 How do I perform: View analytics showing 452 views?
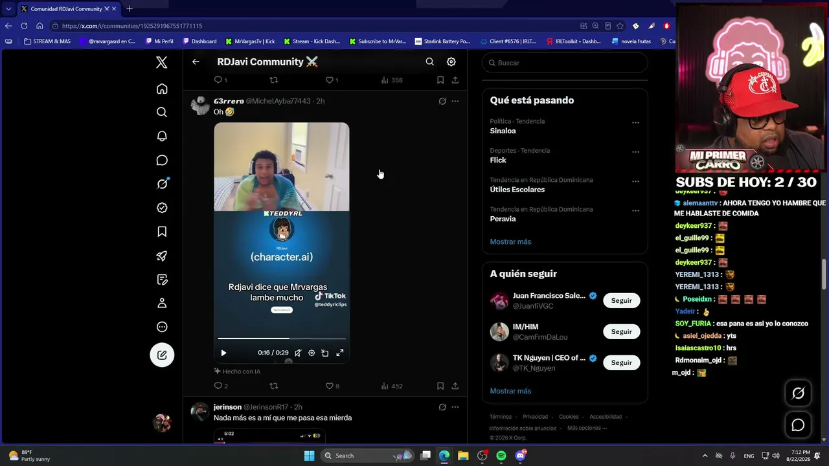391,386
